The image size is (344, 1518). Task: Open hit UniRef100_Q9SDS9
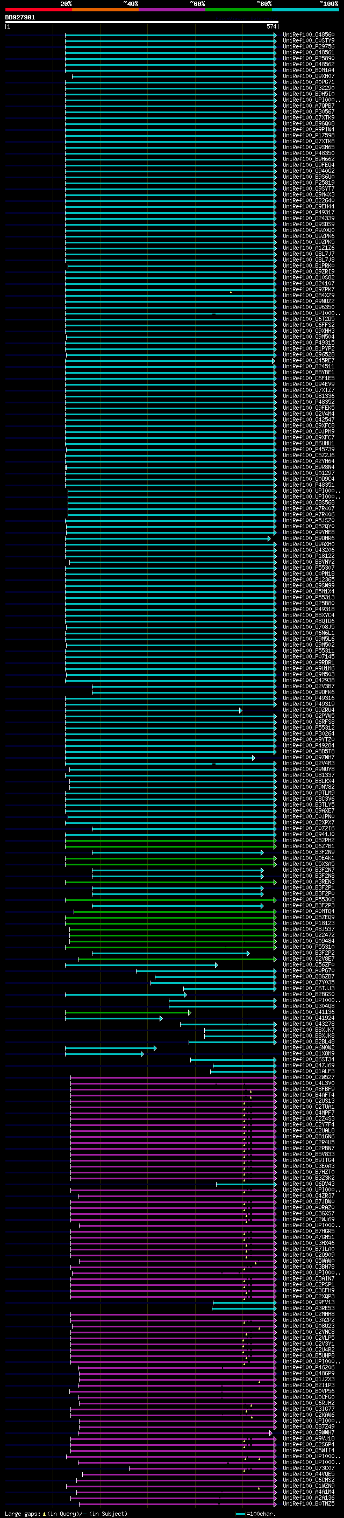[308, 224]
